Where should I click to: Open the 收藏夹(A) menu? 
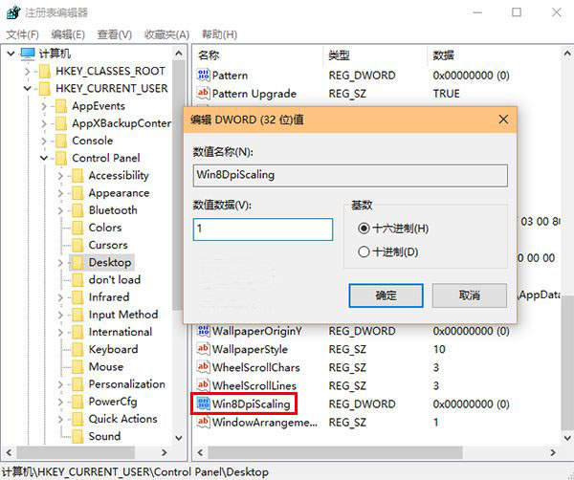click(166, 34)
